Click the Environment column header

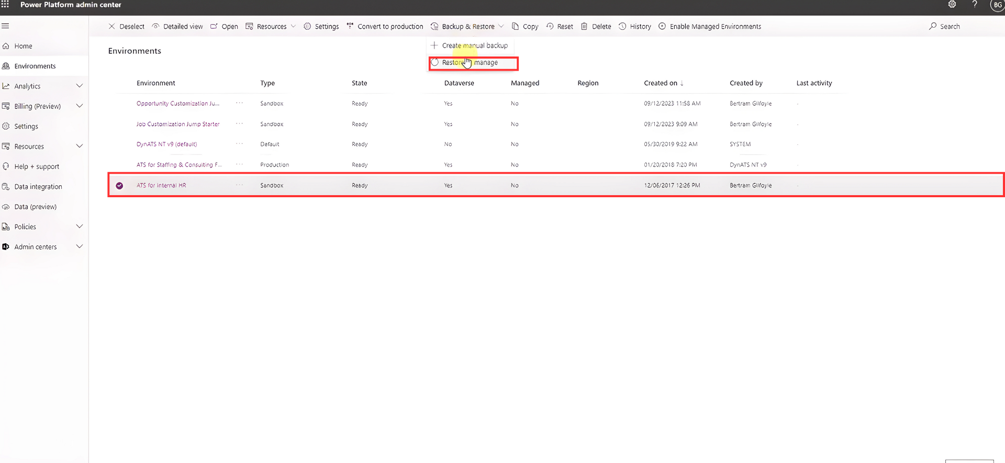click(x=156, y=83)
